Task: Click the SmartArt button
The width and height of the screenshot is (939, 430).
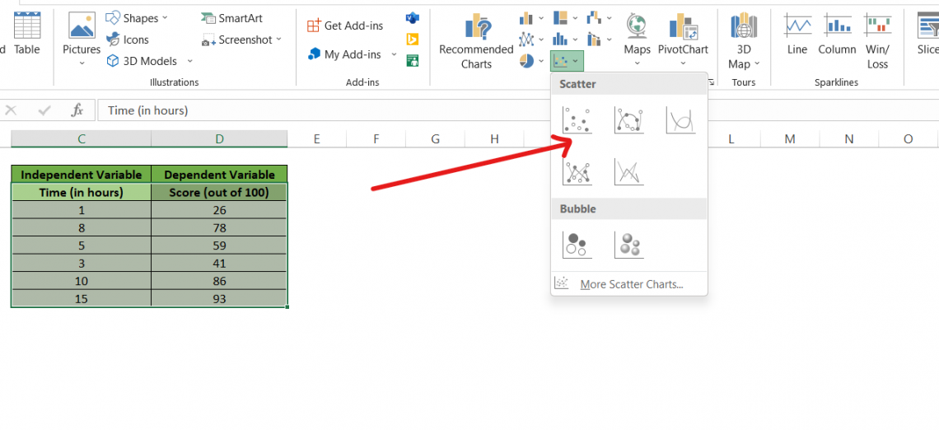Action: pos(232,18)
